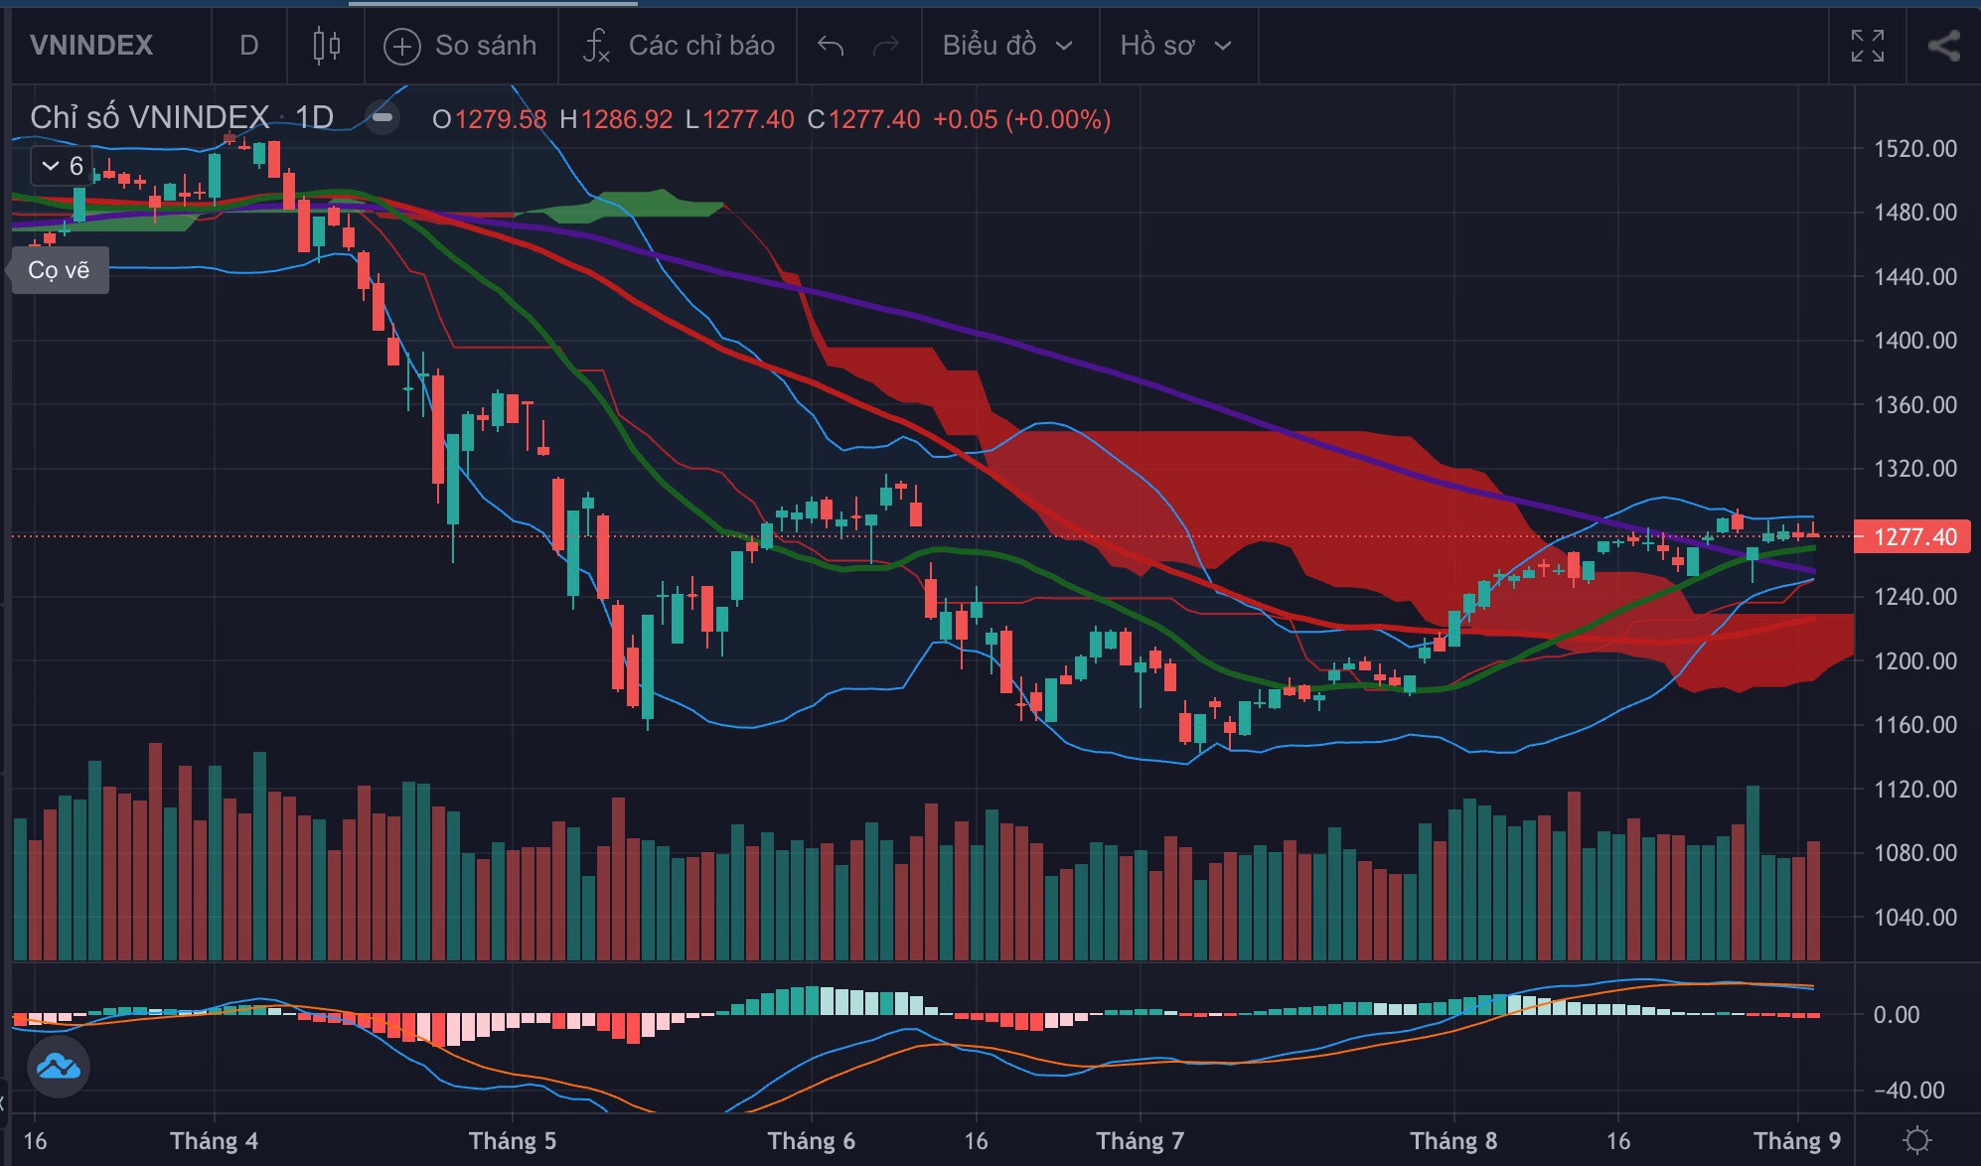Collapse the legend with minus button

coord(382,118)
